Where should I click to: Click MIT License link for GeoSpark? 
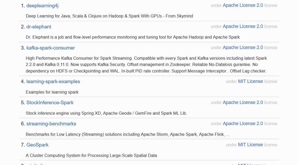[250, 145]
